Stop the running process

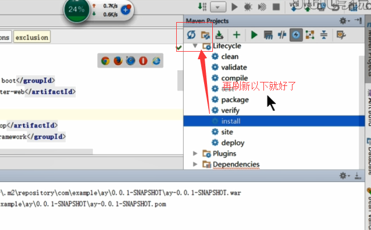click(x=276, y=7)
